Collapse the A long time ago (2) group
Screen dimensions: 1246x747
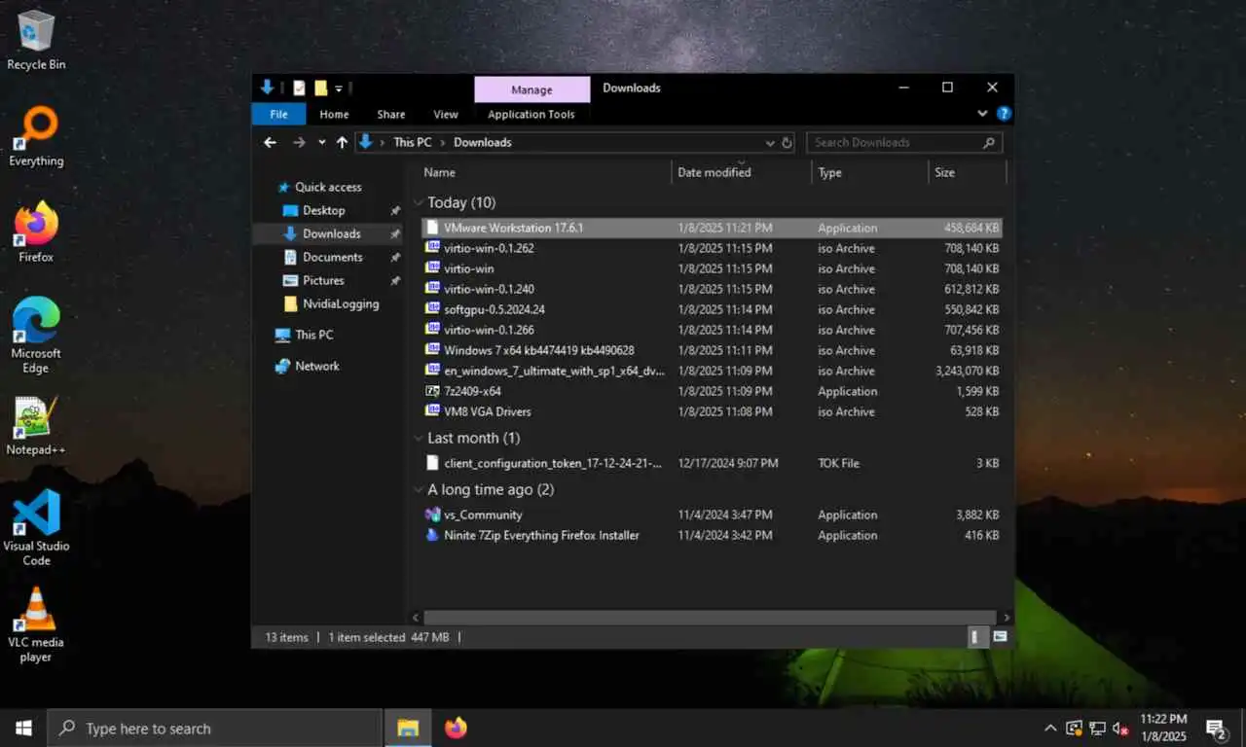coord(419,490)
